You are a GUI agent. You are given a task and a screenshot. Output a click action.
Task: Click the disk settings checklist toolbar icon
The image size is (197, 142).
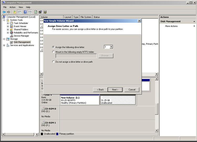pyautogui.click(x=45, y=12)
